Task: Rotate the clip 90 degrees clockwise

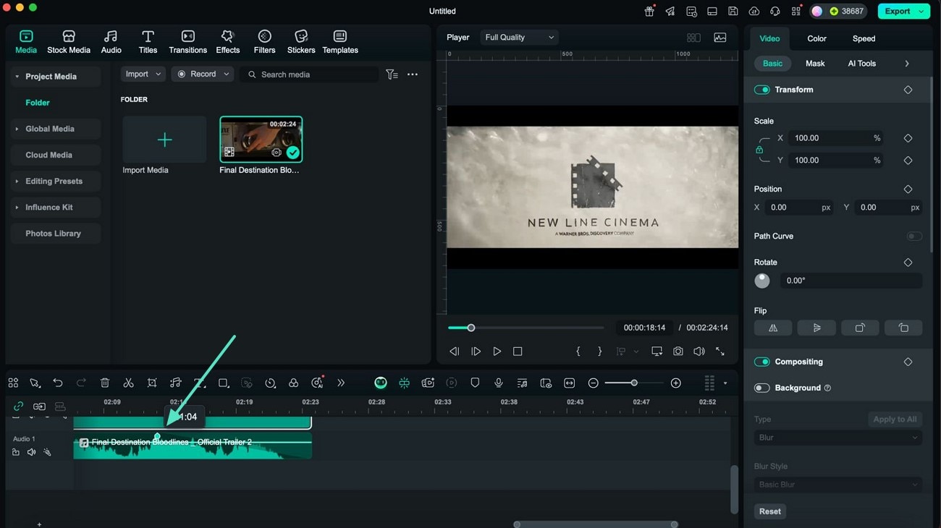Action: [x=860, y=328]
